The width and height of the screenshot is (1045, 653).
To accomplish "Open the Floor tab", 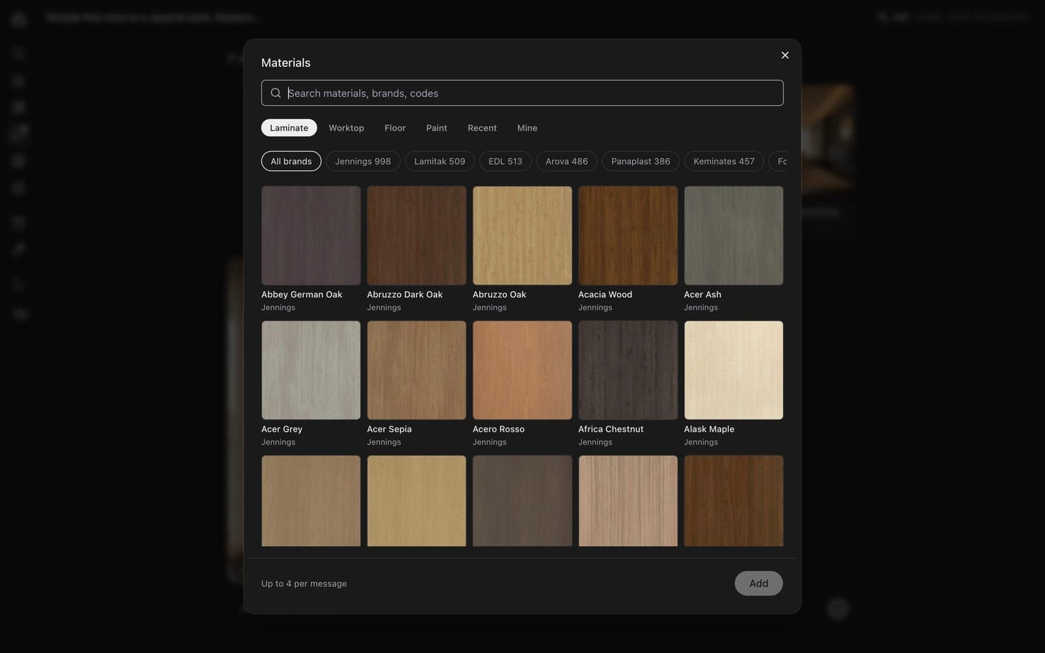I will (395, 128).
